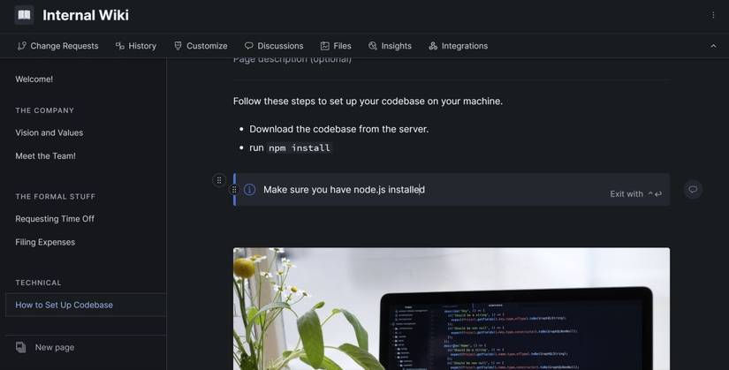
Task: Click 'Download the codebase from the server.' bullet
Action: (x=339, y=129)
